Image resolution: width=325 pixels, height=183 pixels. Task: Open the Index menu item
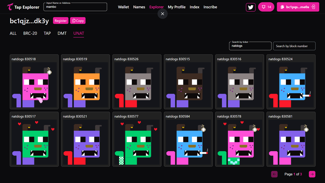point(194,7)
